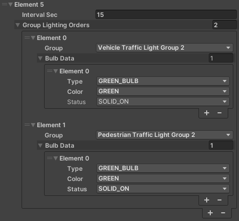Collapse Element 1 under Group Lighting Orders
Image resolution: width=239 pixels, height=221 pixels.
pos(33,125)
